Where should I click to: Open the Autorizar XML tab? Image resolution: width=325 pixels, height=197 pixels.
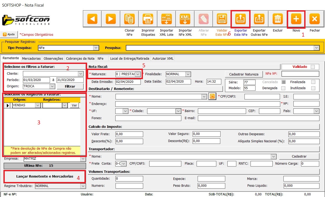click(163, 58)
